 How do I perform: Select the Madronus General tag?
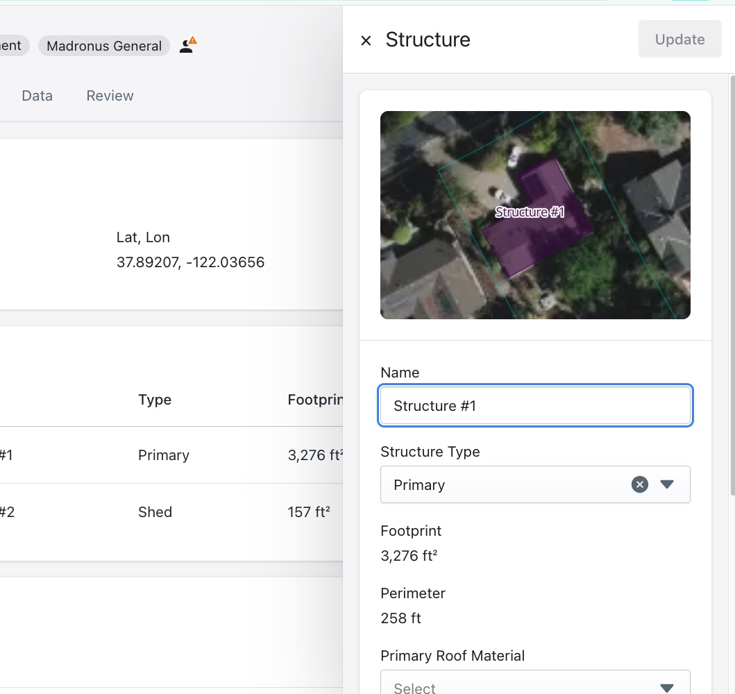point(104,46)
